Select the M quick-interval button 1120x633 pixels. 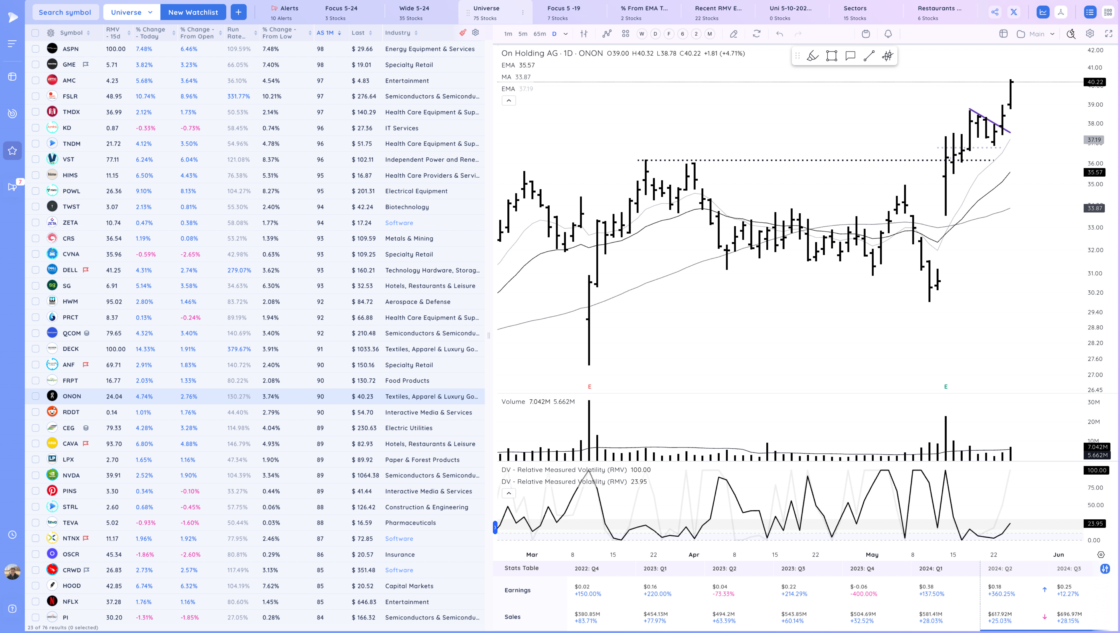click(710, 34)
